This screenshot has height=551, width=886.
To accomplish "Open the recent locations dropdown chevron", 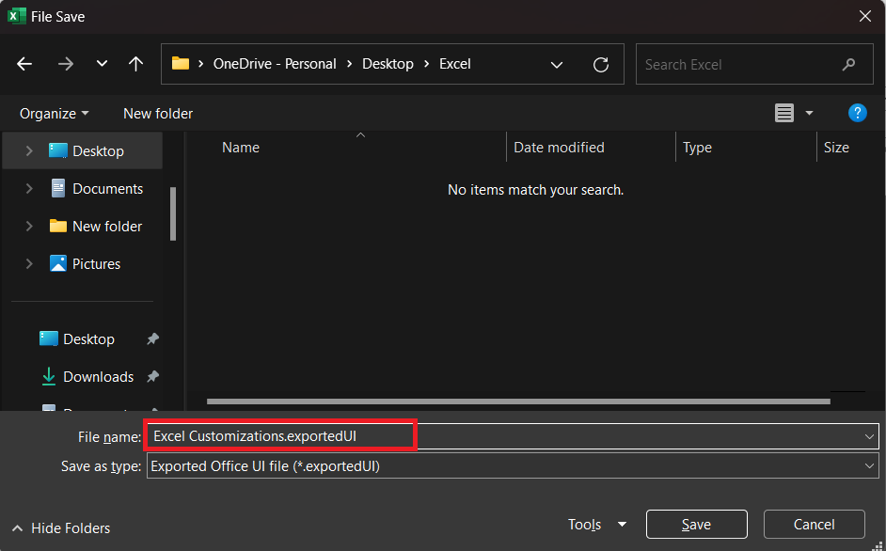I will click(x=102, y=63).
